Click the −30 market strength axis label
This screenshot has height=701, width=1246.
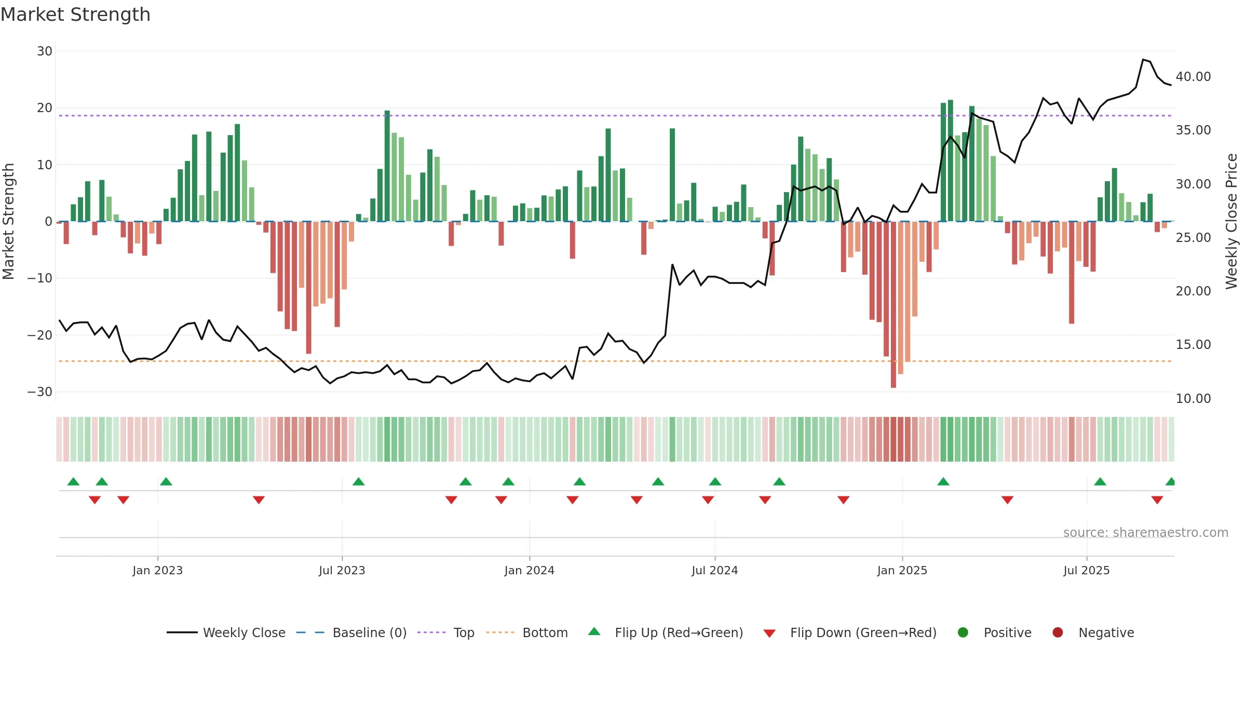pos(40,392)
